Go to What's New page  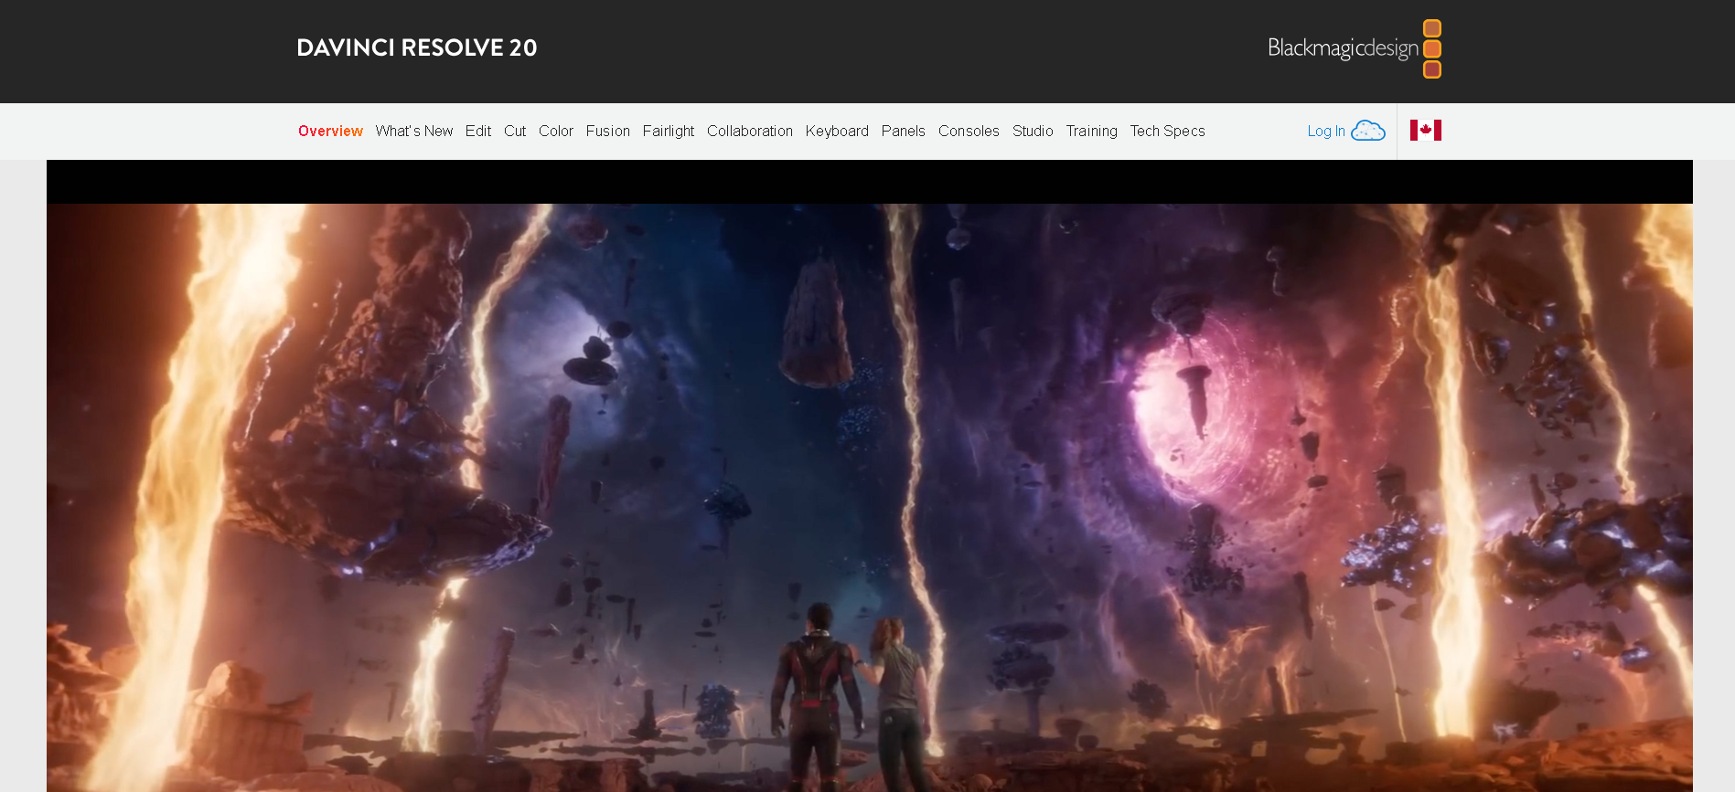[x=414, y=132]
